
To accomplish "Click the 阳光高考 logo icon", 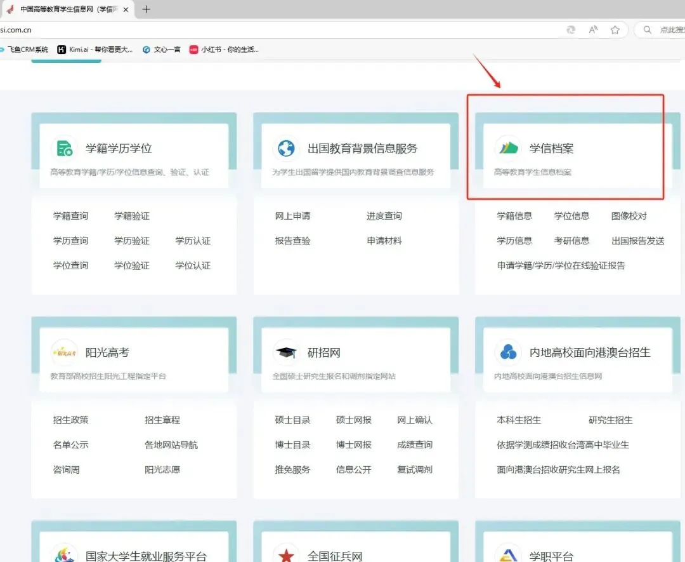I will (64, 352).
